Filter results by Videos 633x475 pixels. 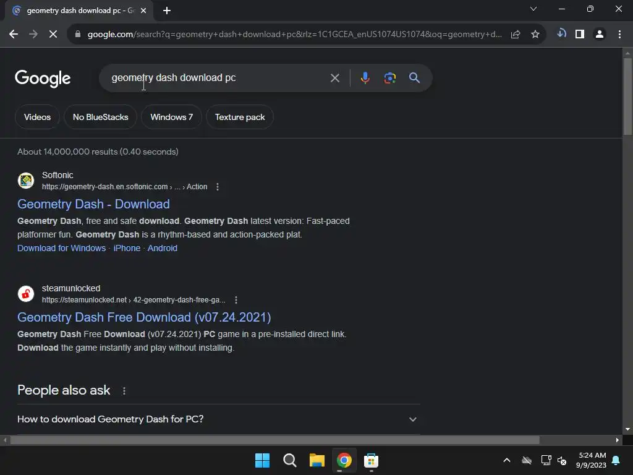click(x=37, y=117)
